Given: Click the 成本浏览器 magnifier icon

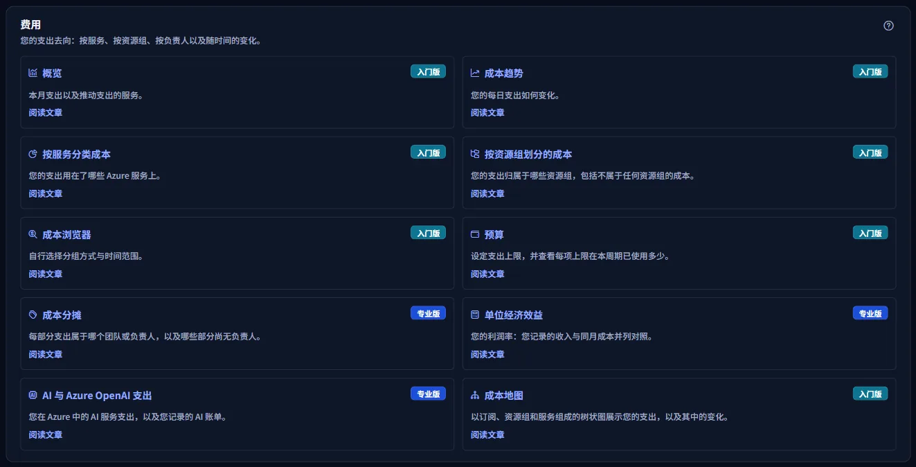Looking at the screenshot, I should [x=33, y=234].
